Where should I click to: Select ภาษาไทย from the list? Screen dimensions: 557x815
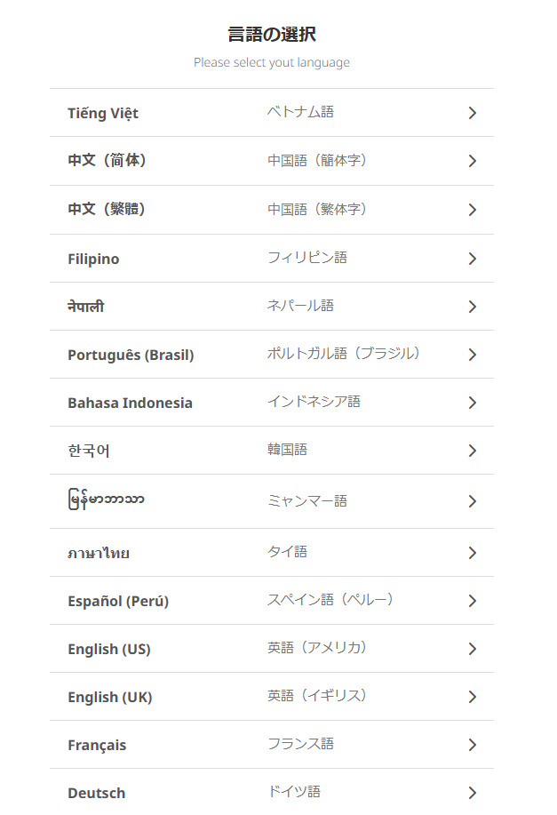[x=98, y=552]
